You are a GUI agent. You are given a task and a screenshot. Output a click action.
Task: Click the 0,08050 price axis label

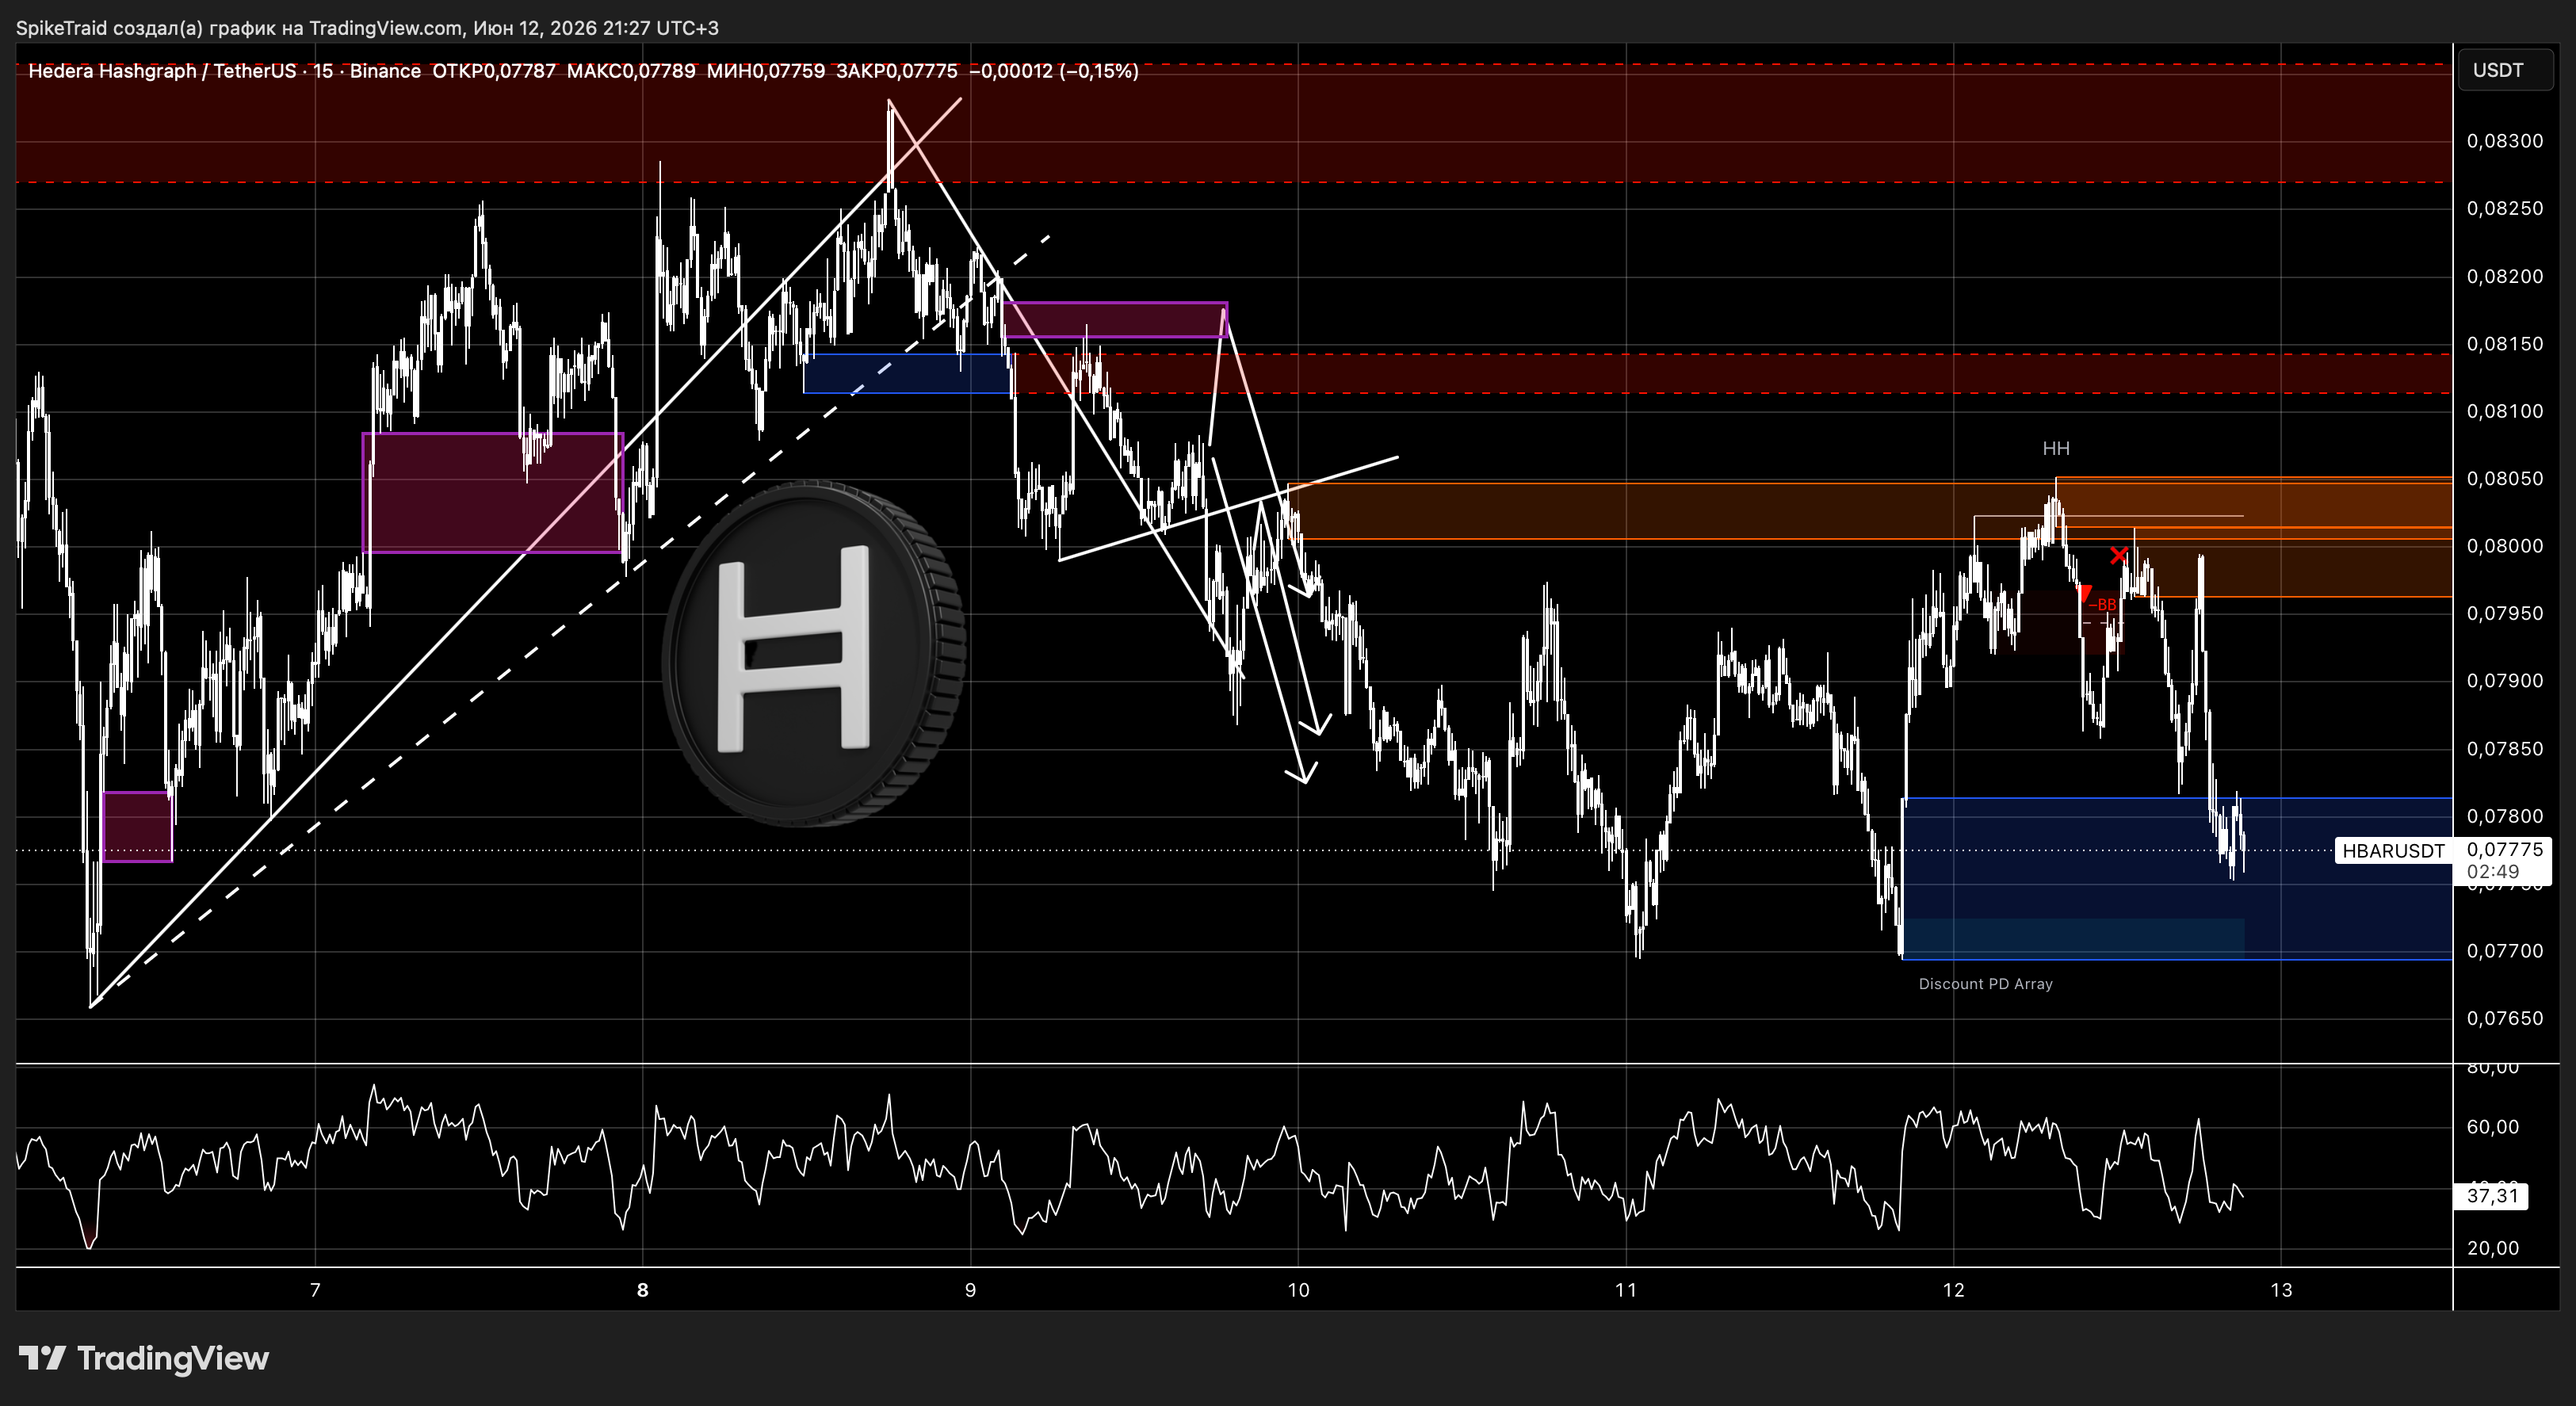tap(2504, 479)
